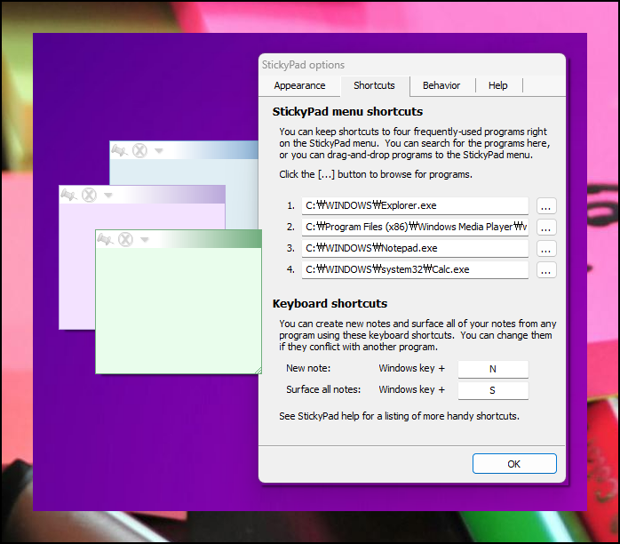
Task: Edit the Calc.exe shortcut path field
Action: pyautogui.click(x=415, y=270)
